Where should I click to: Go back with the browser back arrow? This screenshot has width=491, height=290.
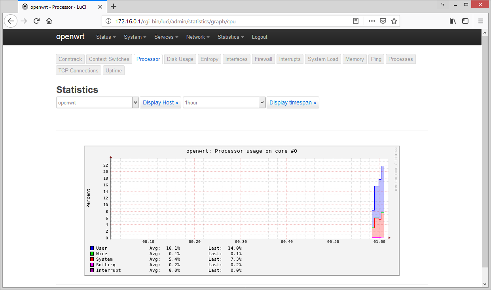click(x=11, y=21)
